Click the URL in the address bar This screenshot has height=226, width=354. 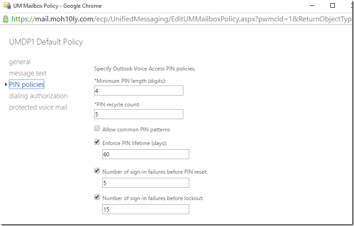181,19
